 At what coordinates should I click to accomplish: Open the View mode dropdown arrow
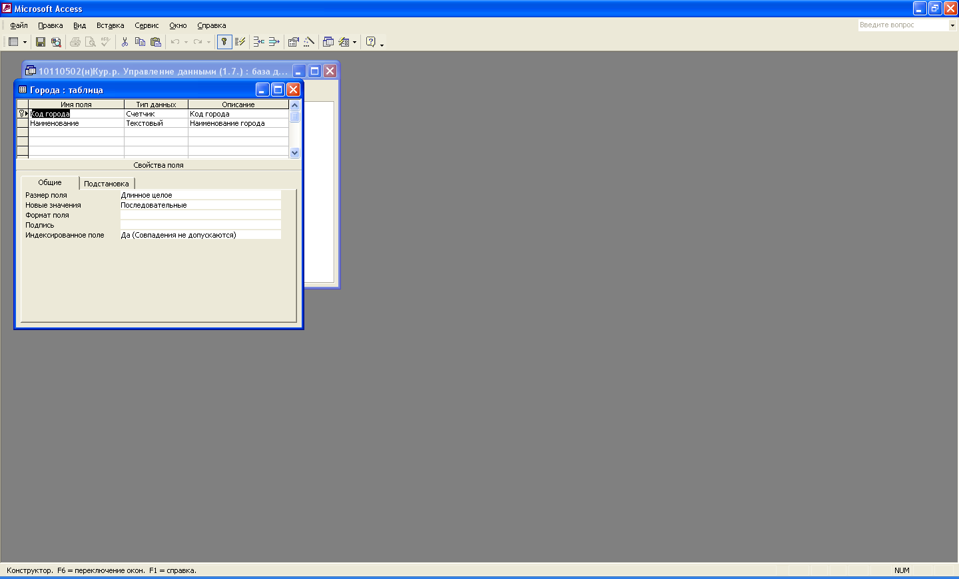(25, 42)
